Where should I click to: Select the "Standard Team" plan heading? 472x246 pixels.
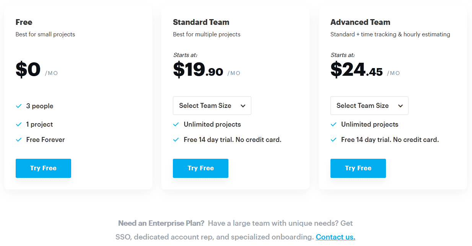pos(201,22)
